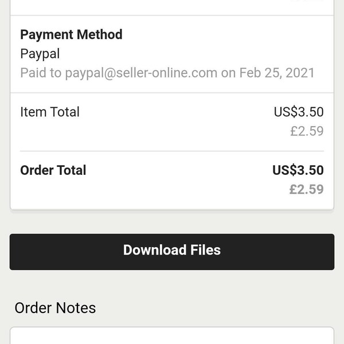The height and width of the screenshot is (344, 344).
Task: Click the divider line above Payment Method
Action: 172,15
